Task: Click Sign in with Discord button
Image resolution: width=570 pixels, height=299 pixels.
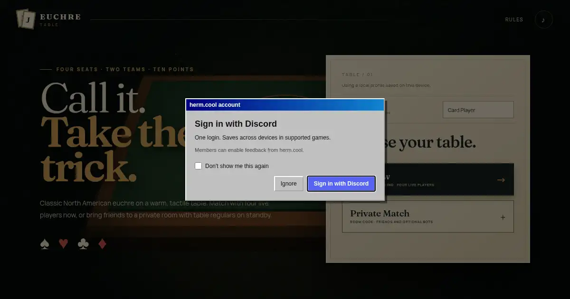Action: coord(341,184)
